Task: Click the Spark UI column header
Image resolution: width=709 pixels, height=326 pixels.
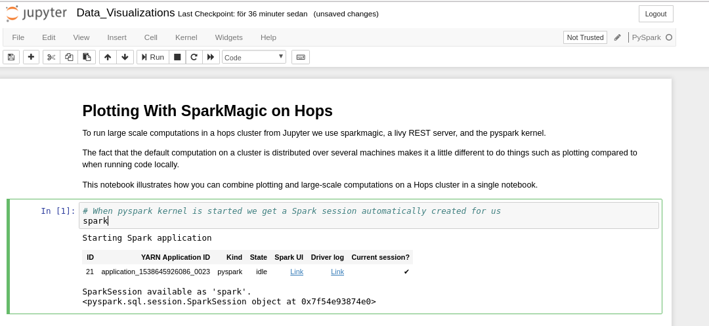Action: (x=289, y=257)
